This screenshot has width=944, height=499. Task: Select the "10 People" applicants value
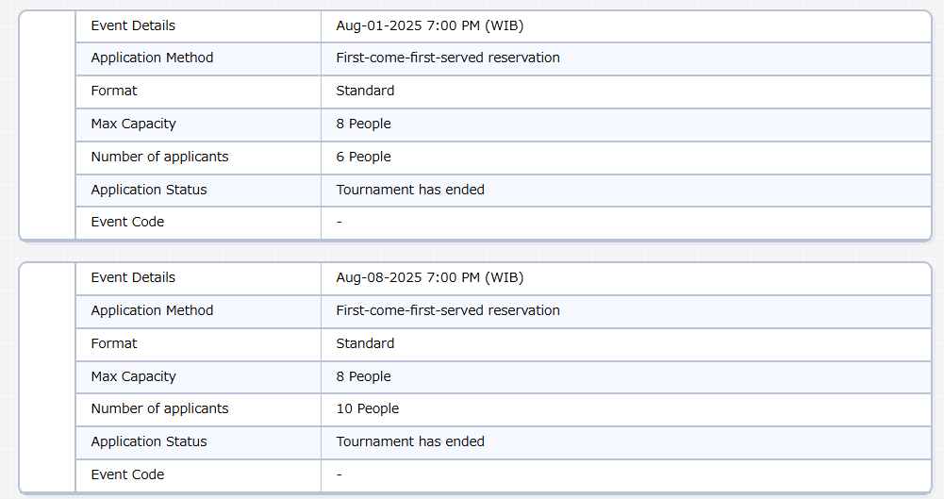point(367,408)
